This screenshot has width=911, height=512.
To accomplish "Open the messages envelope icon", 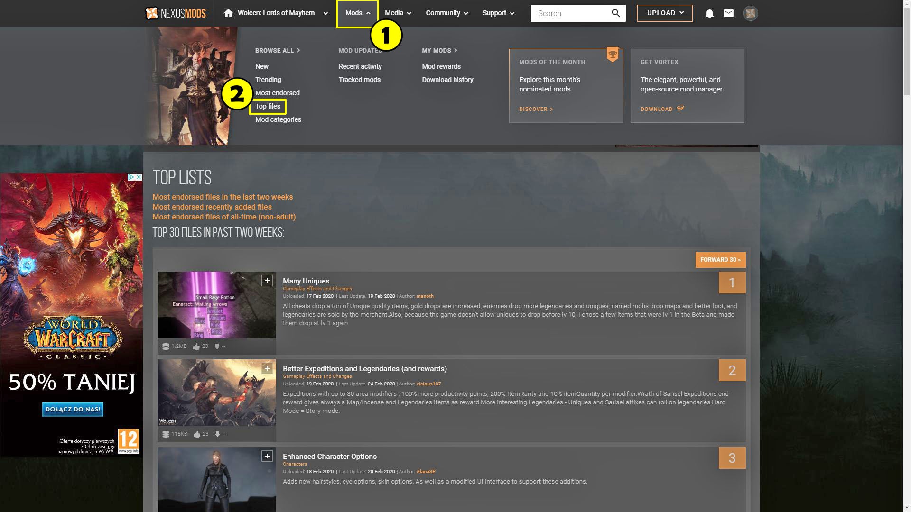I will [728, 13].
